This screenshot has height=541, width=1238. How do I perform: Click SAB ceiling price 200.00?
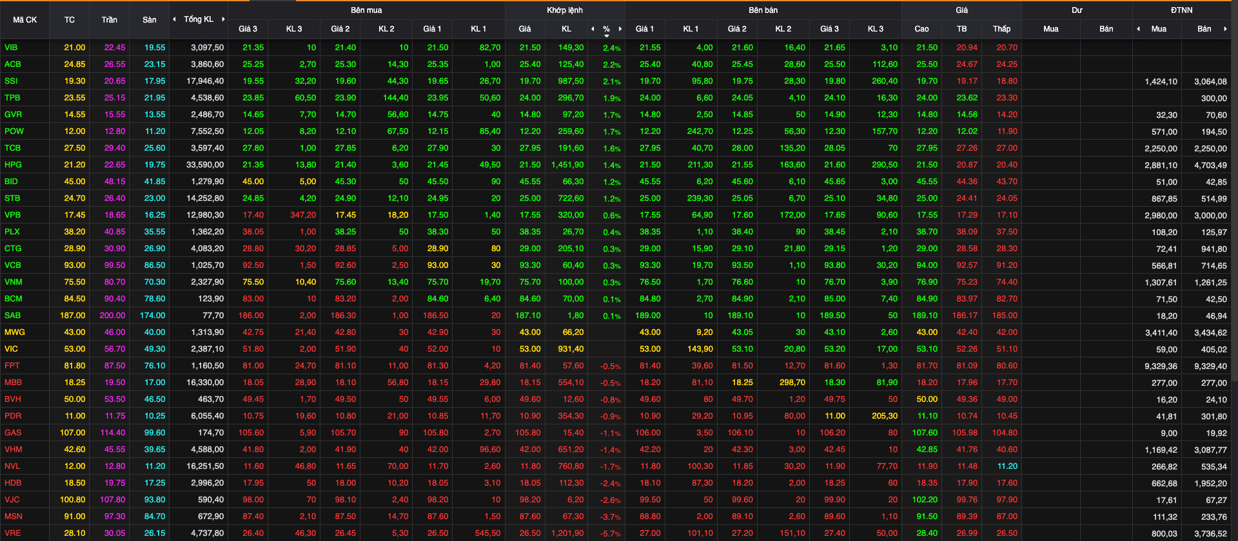click(112, 316)
